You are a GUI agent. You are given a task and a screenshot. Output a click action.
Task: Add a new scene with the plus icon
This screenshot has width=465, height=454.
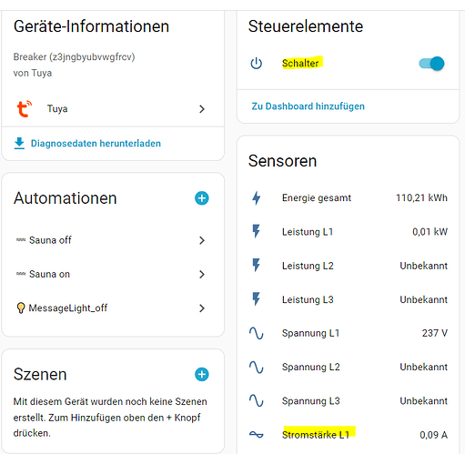point(202,374)
